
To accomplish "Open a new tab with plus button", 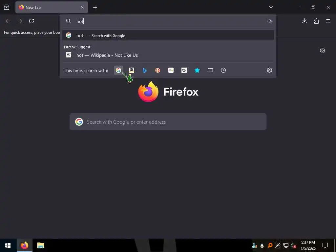I will (x=95, y=8).
